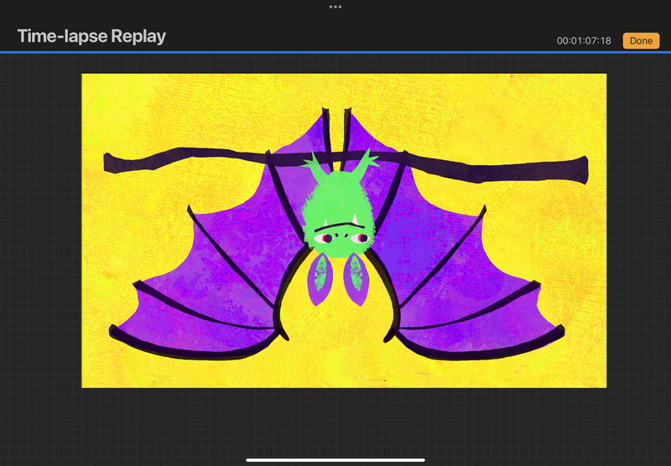The width and height of the screenshot is (671, 466).
Task: Click the blue replay progress bar
Action: tap(335, 52)
